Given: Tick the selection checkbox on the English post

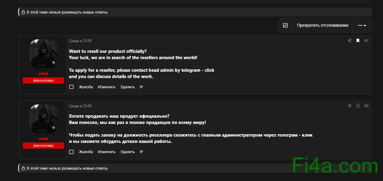Looking at the screenshot, I should (x=71, y=87).
